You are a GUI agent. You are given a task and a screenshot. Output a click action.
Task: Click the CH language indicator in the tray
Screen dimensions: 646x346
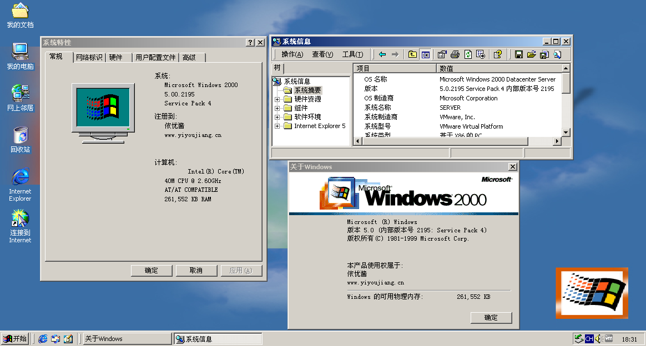pyautogui.click(x=589, y=339)
